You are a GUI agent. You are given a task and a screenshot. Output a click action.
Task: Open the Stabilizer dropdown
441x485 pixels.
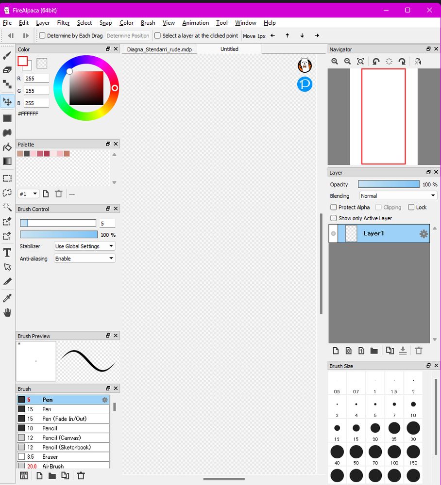(x=85, y=246)
